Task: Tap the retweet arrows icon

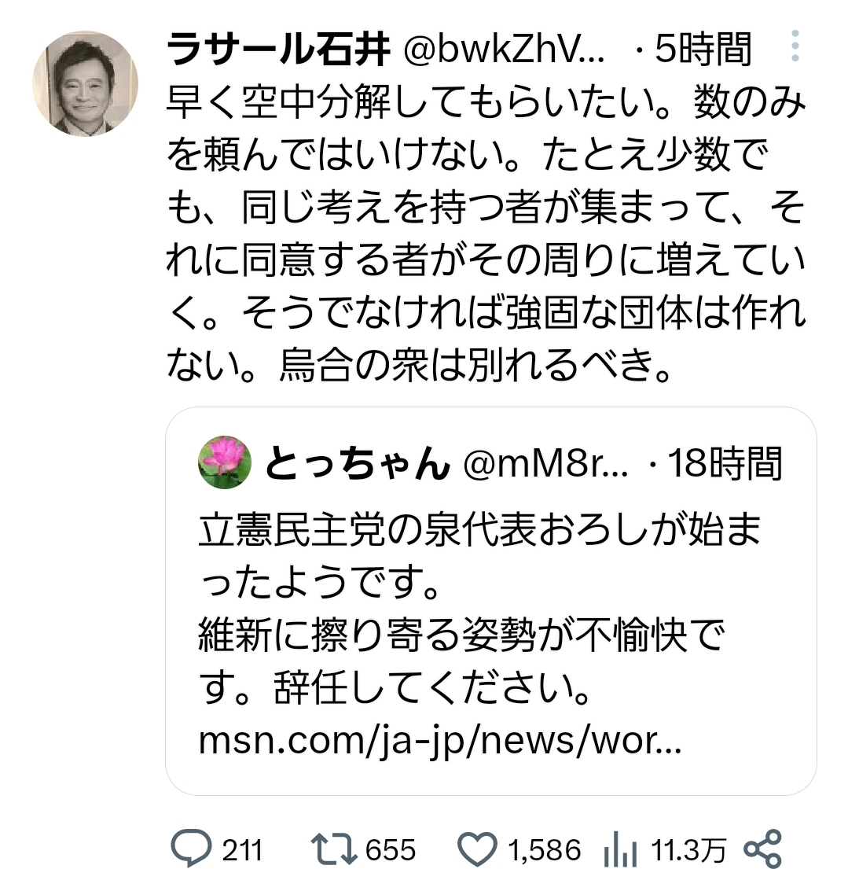Action: click(x=333, y=849)
